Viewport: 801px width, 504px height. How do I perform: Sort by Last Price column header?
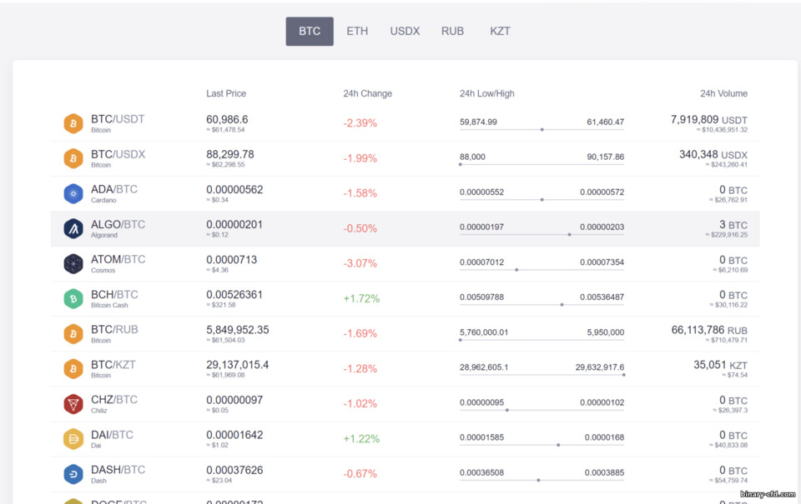226,93
